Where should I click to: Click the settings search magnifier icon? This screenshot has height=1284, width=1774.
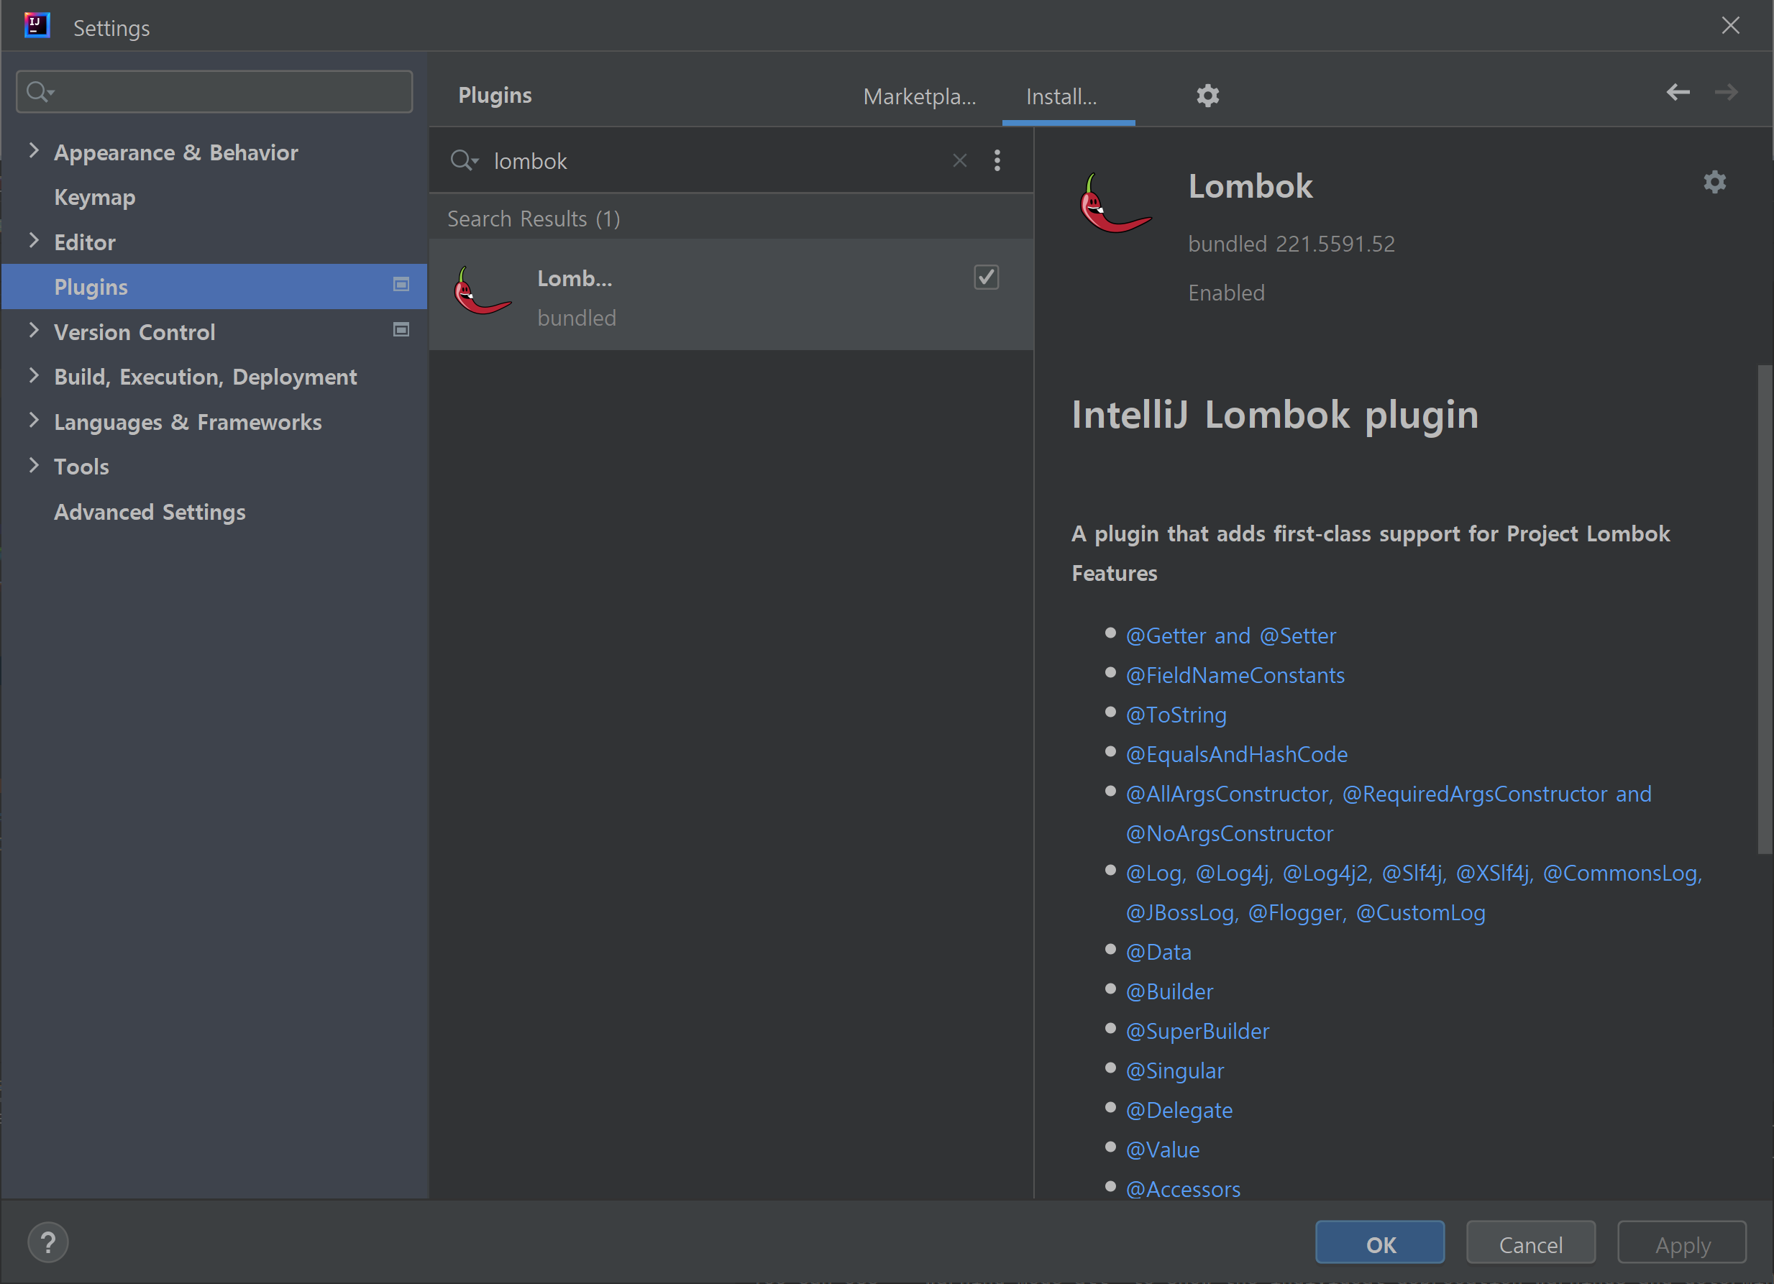pos(39,91)
